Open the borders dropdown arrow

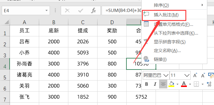pos(203,84)
